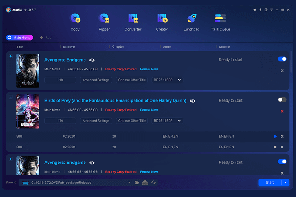Viewport: 296px width, 197px height.
Task: Click the notification bell icon
Action: 260,10
